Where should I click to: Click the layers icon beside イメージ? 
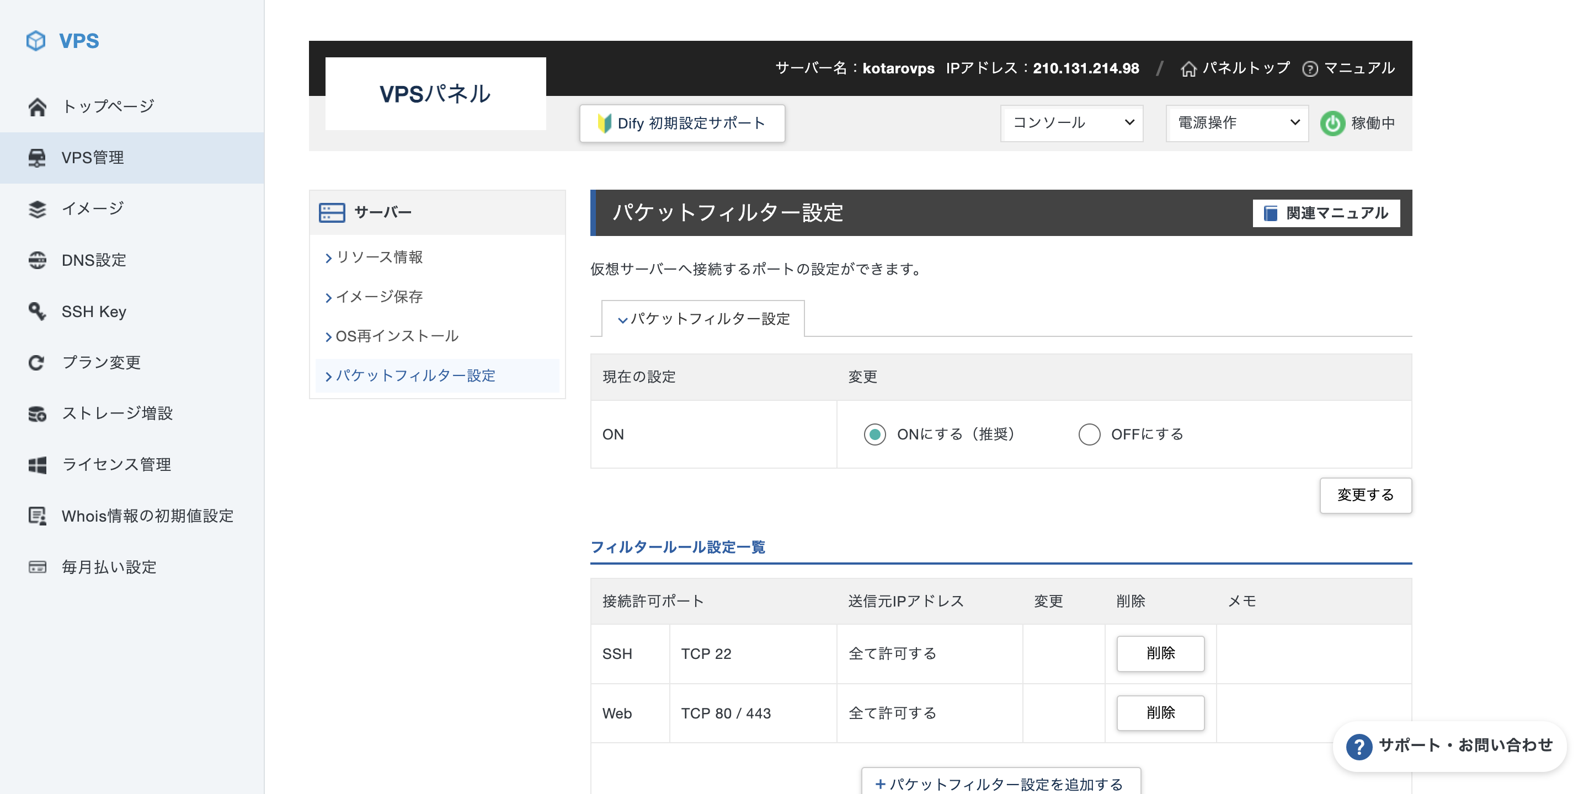point(37,209)
